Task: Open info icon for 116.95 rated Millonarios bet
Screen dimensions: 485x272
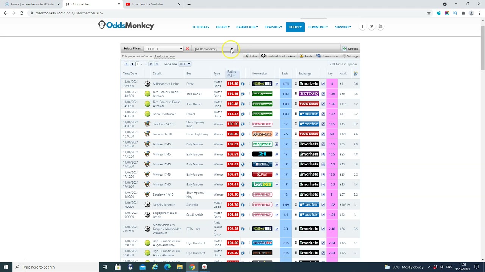Action: (x=242, y=84)
